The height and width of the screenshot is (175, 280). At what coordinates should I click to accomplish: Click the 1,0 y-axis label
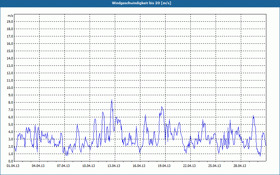(10, 154)
